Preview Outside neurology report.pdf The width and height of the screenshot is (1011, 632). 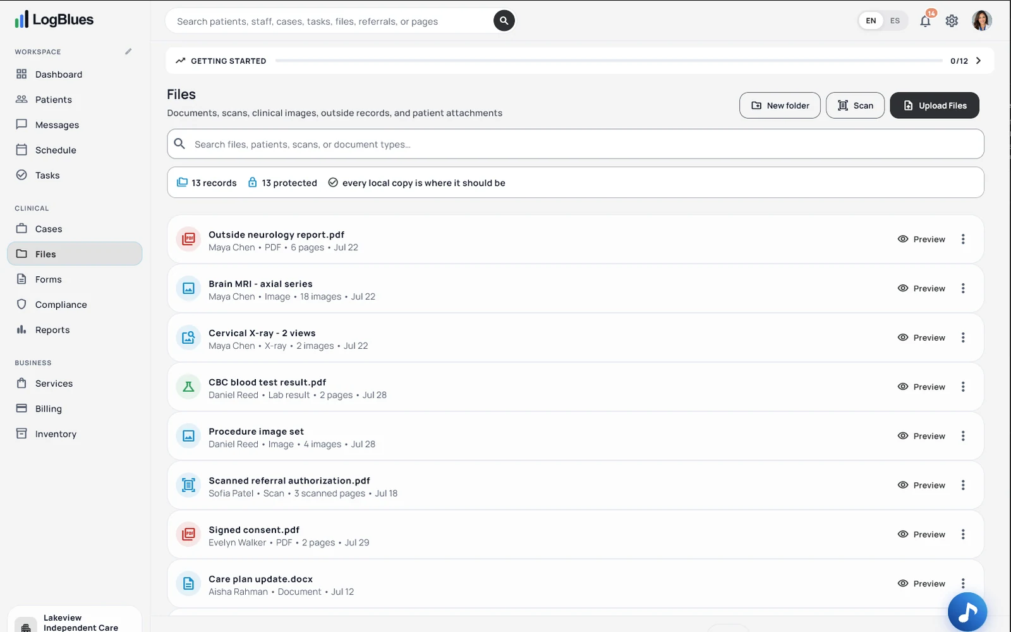921,239
